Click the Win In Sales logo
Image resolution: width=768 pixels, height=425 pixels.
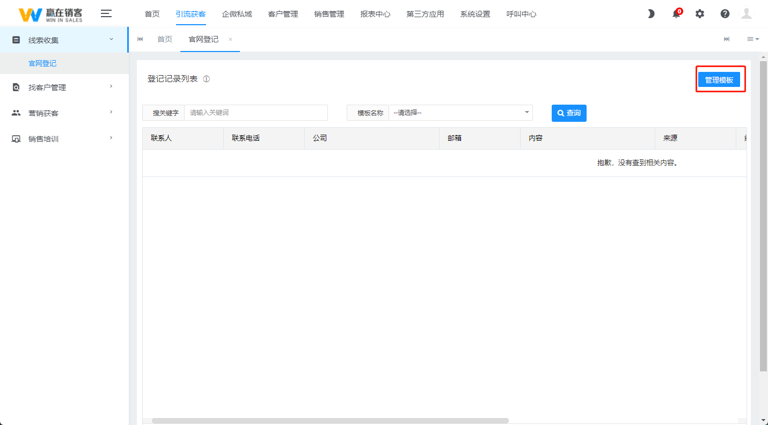pyautogui.click(x=51, y=14)
